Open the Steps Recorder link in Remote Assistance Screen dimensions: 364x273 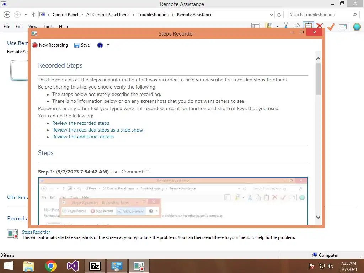pos(36,232)
